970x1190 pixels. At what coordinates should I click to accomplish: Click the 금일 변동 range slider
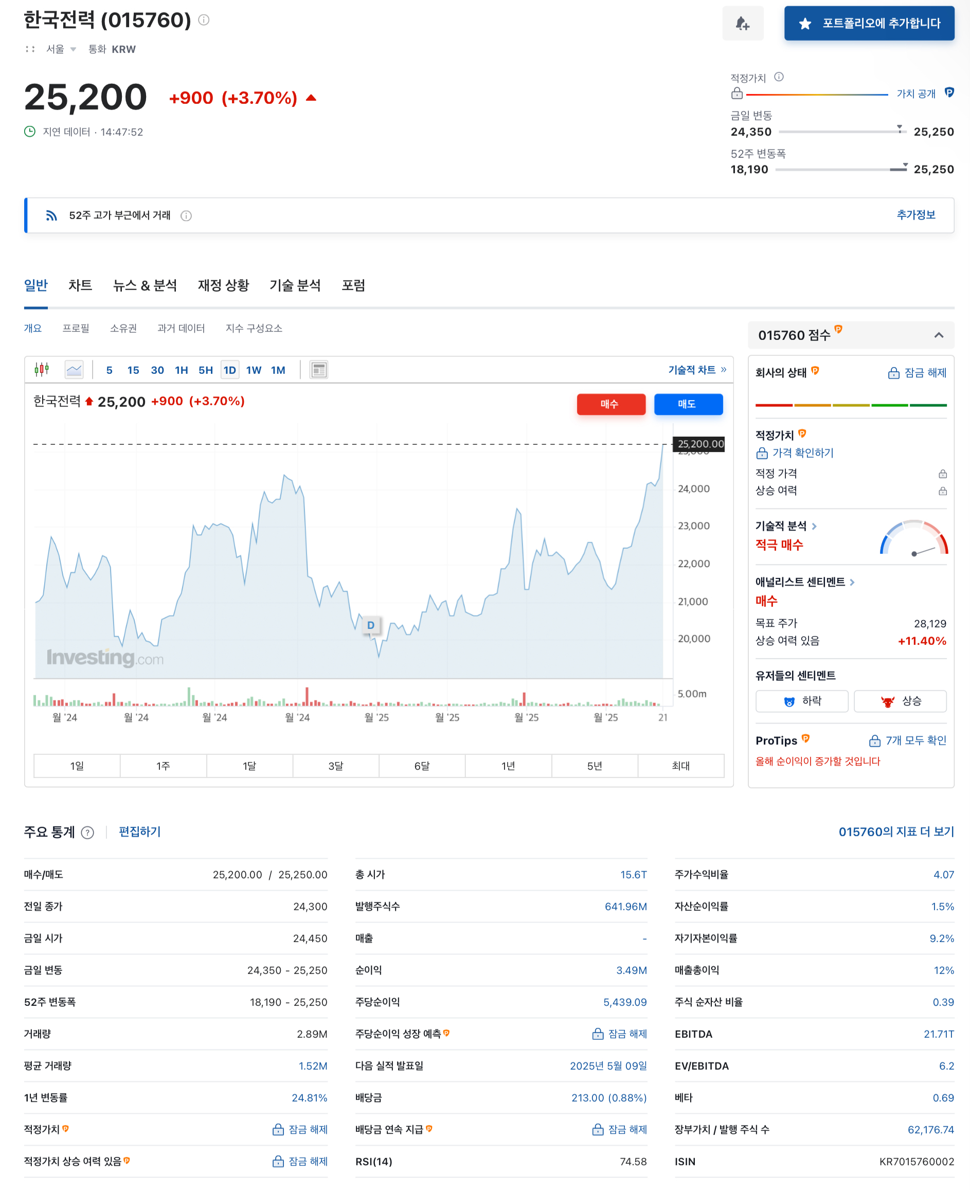pos(842,131)
